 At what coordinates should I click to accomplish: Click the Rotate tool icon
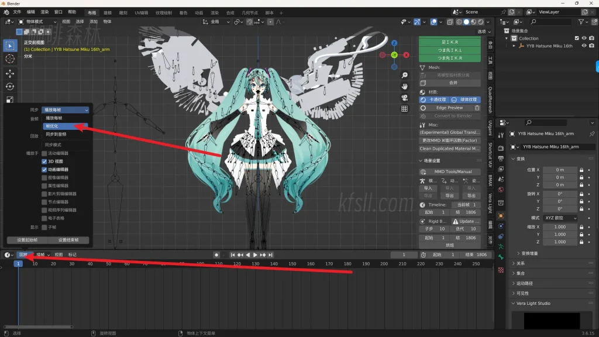(10, 87)
